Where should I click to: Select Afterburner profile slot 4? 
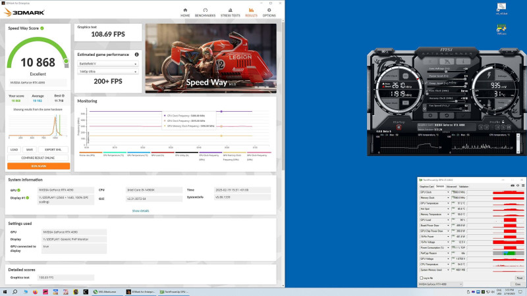[498, 127]
